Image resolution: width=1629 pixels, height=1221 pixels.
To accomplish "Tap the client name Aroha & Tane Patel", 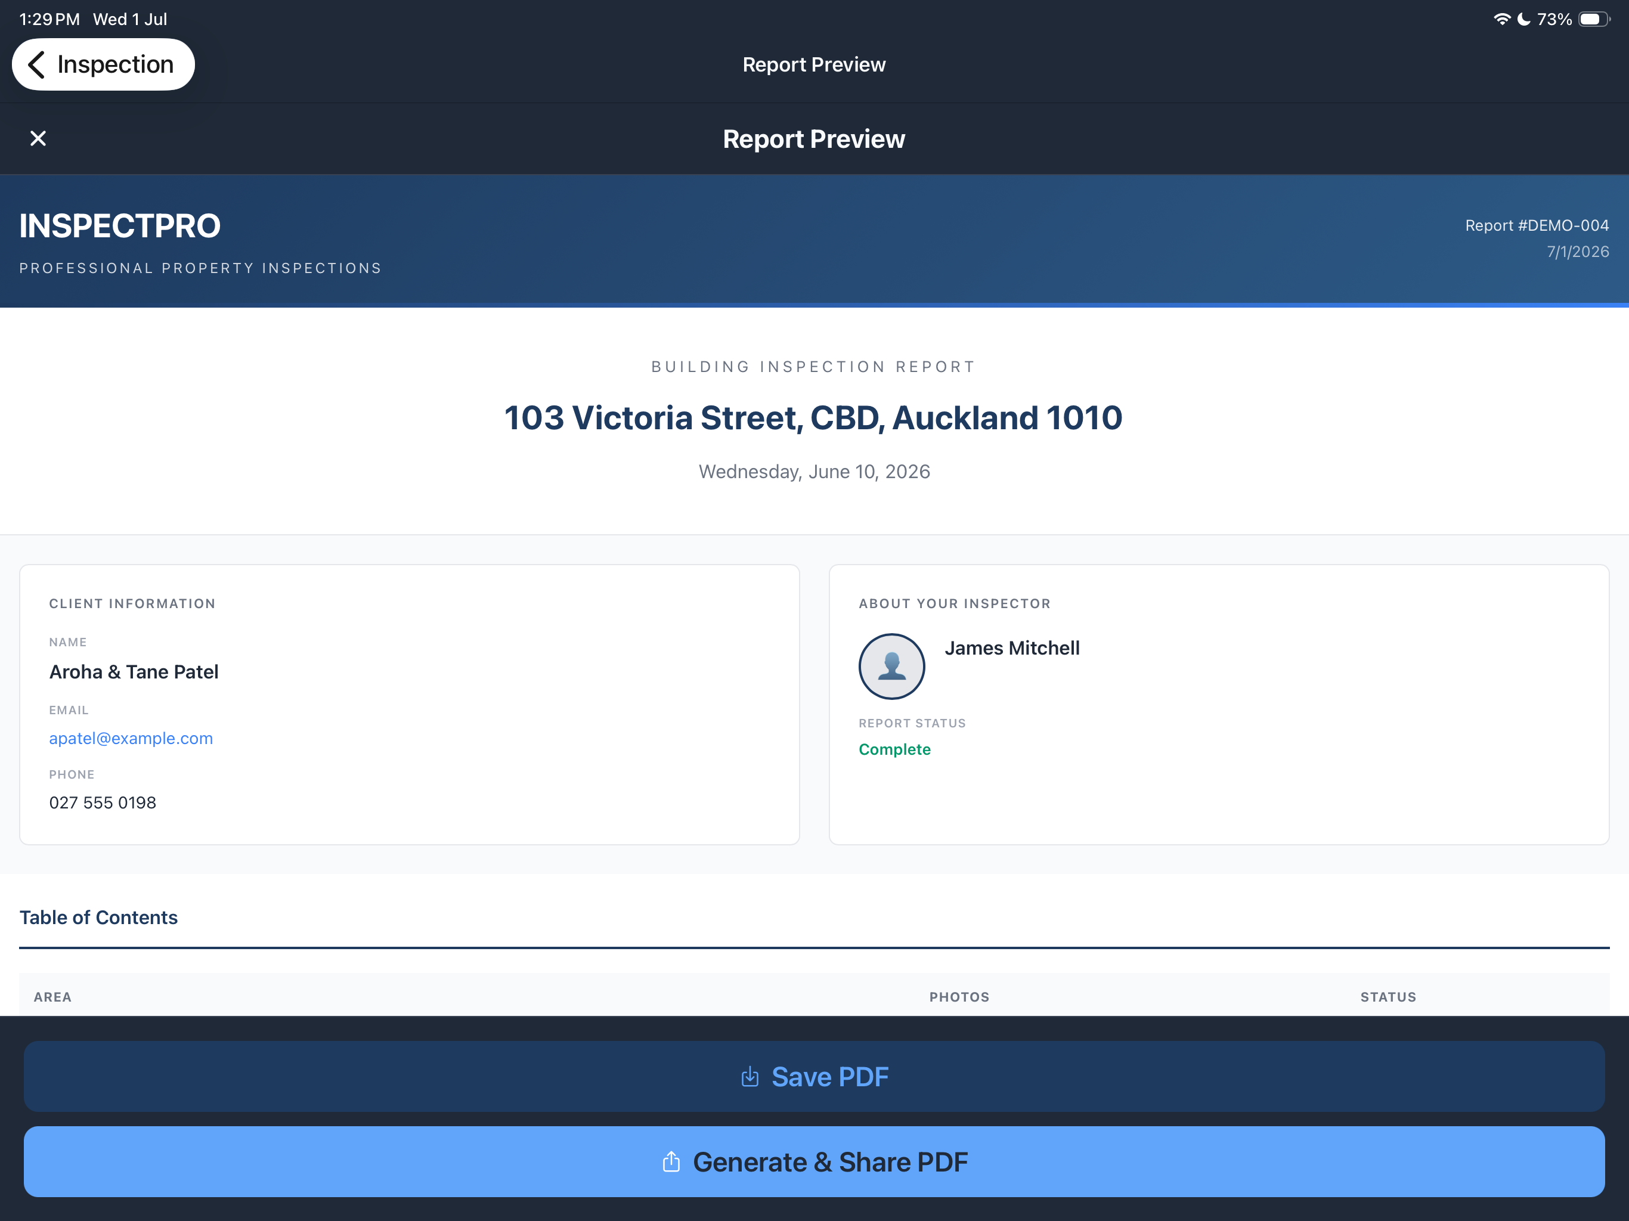I will point(134,672).
